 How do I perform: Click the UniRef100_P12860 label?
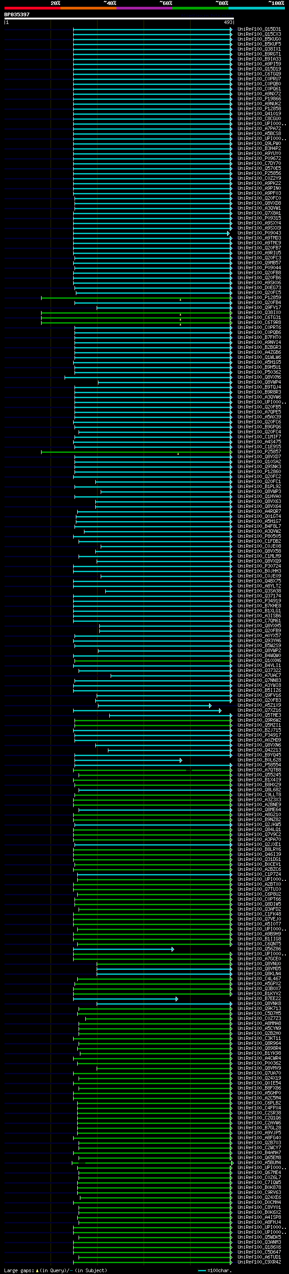click(x=259, y=471)
